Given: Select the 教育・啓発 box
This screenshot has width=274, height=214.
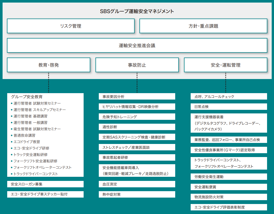Looking at the screenshot, I should [49, 65].
